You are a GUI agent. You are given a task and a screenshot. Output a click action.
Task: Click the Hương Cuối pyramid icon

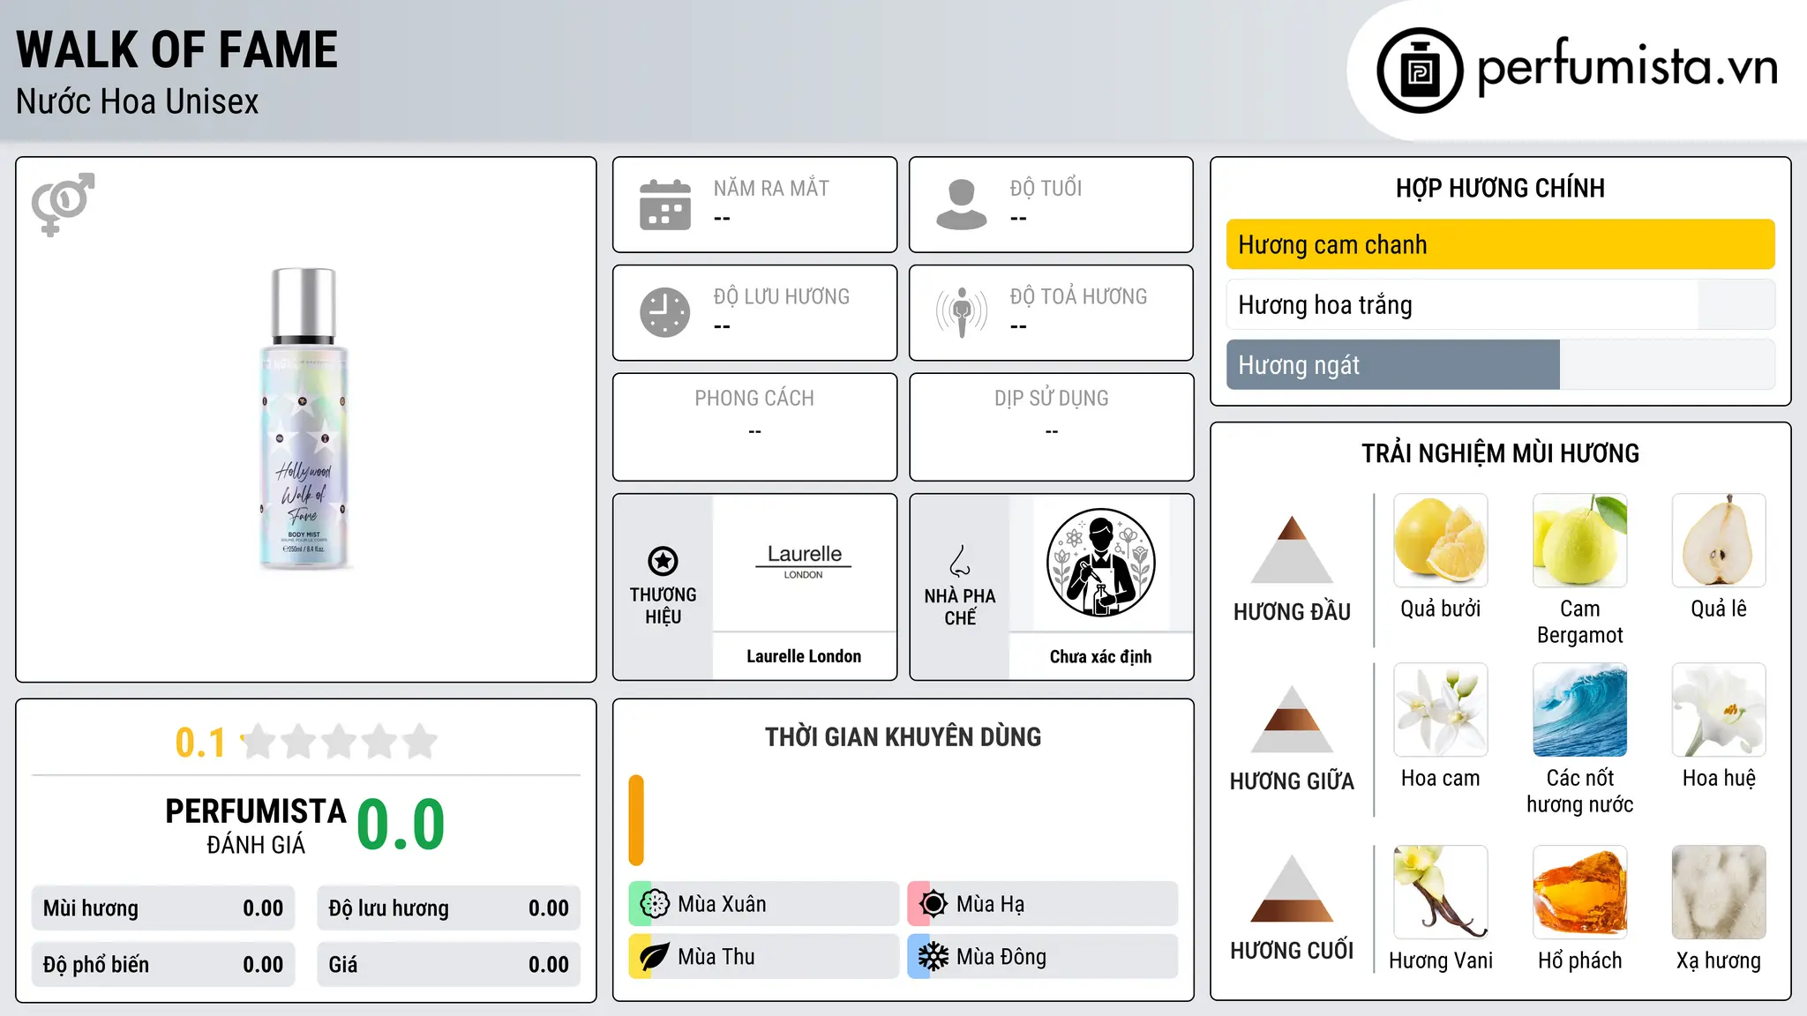1292,888
